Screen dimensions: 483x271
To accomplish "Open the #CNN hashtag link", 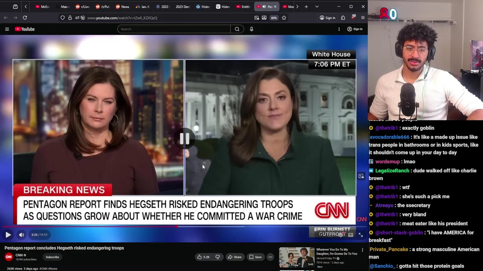I will pos(43,269).
